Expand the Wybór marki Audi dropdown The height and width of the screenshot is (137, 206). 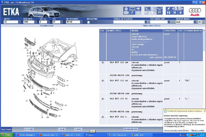pyautogui.click(x=195, y=22)
